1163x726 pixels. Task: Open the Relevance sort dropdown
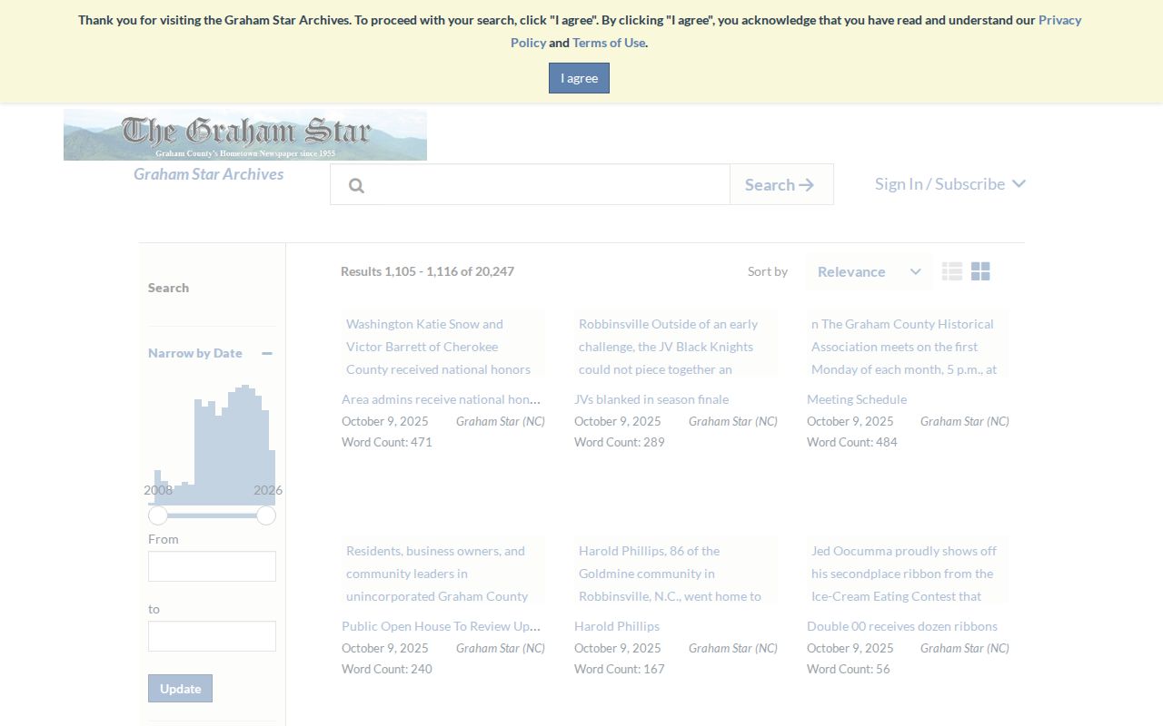click(x=869, y=271)
